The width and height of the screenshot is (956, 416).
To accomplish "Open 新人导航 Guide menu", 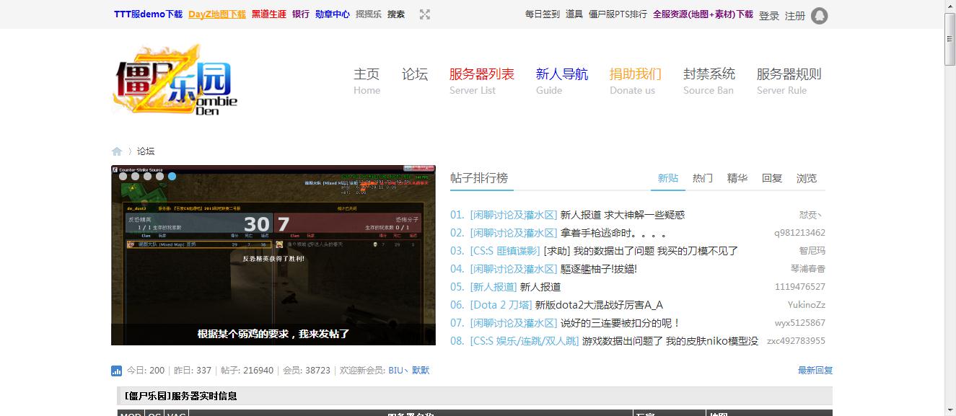I will [x=562, y=81].
